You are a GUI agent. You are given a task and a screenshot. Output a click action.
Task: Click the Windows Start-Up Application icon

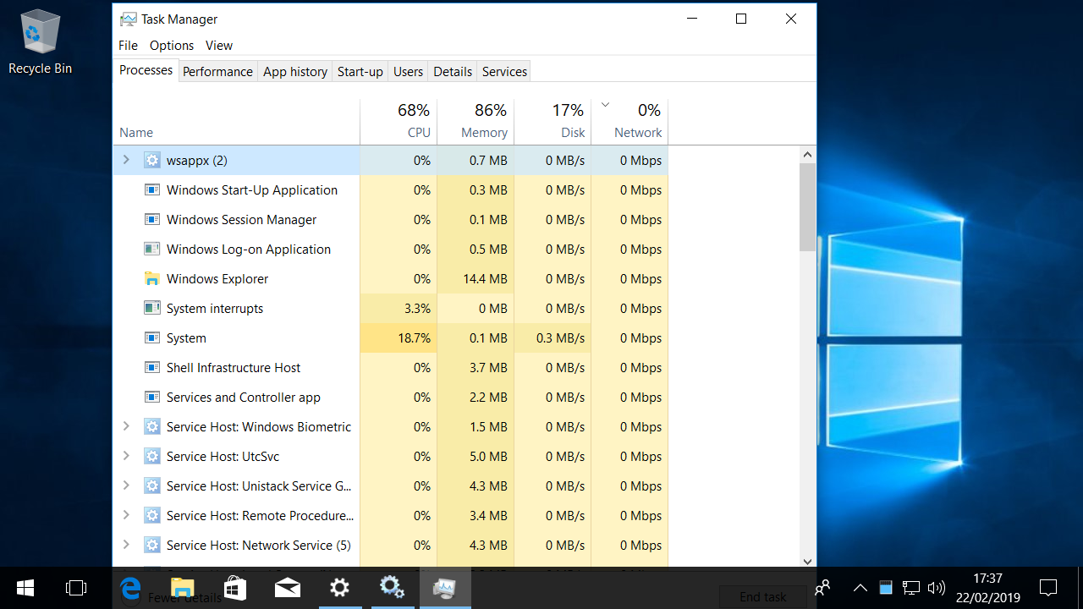pos(152,190)
